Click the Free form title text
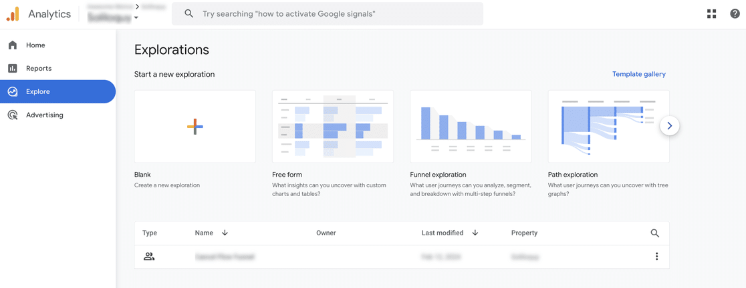The image size is (746, 288). pos(287,175)
